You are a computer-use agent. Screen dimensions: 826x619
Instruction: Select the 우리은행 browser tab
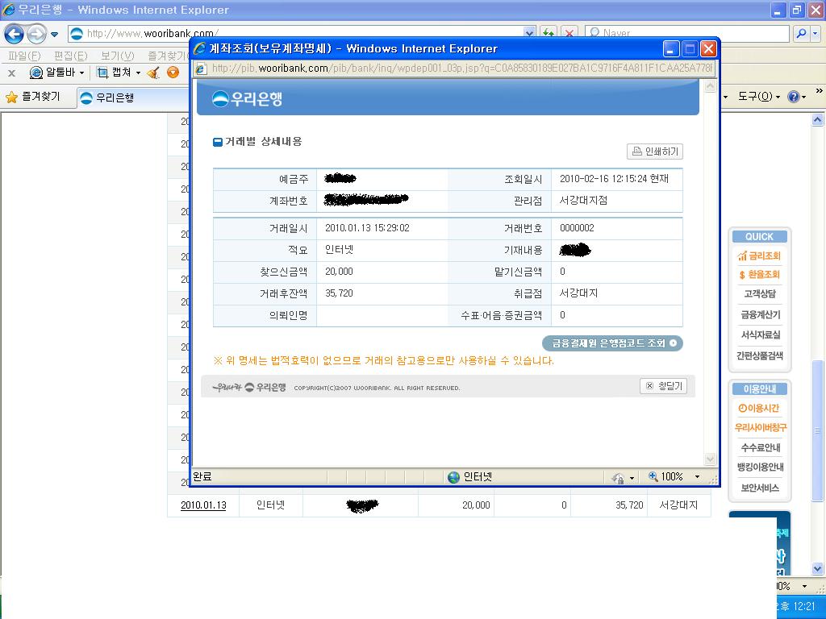(131, 98)
